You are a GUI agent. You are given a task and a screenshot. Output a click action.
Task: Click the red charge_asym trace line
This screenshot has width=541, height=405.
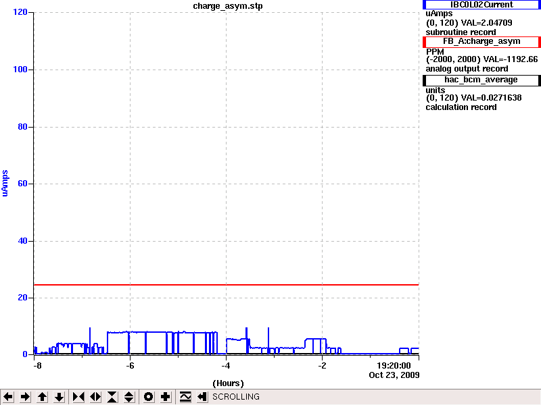pyautogui.click(x=227, y=285)
